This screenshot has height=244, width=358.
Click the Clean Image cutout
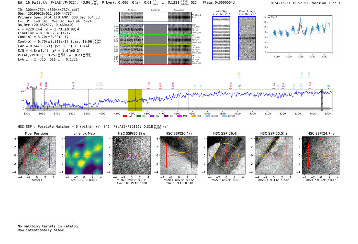(247, 38)
